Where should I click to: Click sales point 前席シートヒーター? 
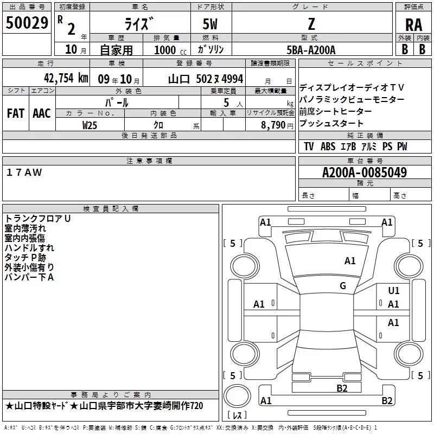(x=335, y=111)
